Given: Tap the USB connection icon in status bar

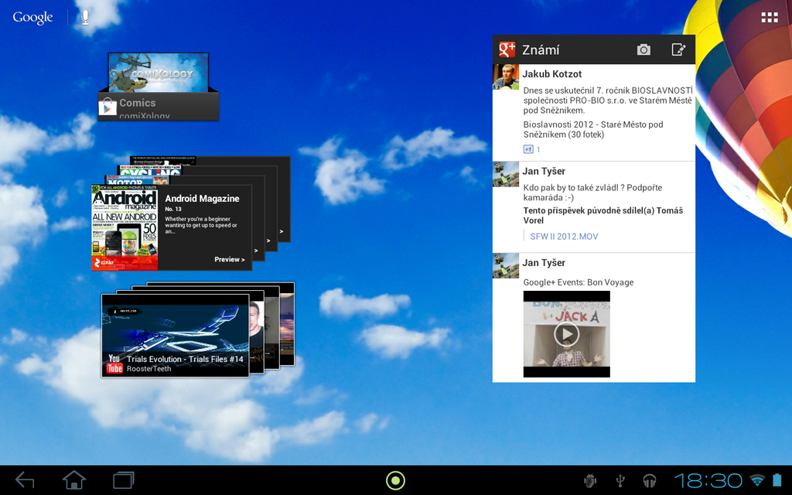Looking at the screenshot, I should tap(619, 480).
